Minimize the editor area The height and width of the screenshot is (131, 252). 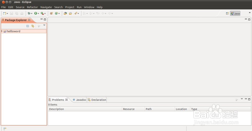coord(246,19)
